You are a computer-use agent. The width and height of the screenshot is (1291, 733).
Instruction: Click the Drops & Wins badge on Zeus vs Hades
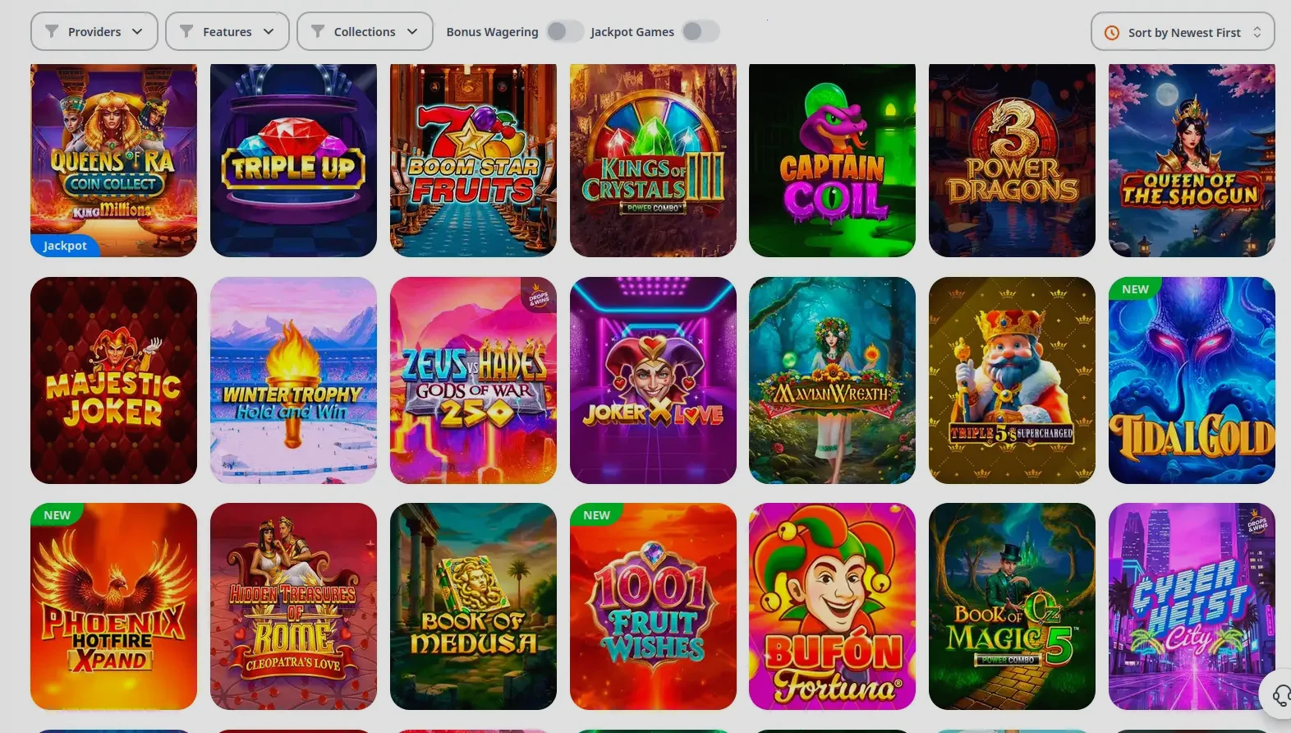click(x=540, y=296)
